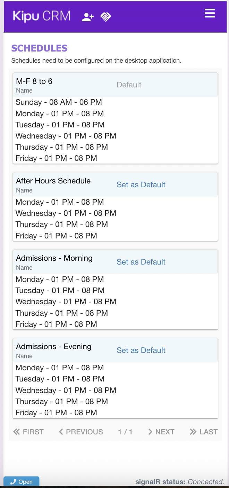Click the add contact icon in header
The height and width of the screenshot is (488, 229).
coord(88,17)
